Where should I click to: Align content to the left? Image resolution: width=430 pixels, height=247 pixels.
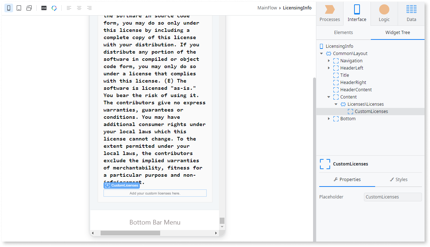(69, 8)
